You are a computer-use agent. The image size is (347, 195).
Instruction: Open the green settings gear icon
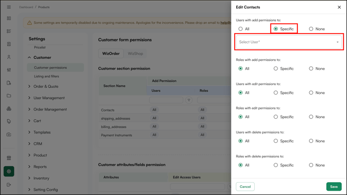[9, 171]
